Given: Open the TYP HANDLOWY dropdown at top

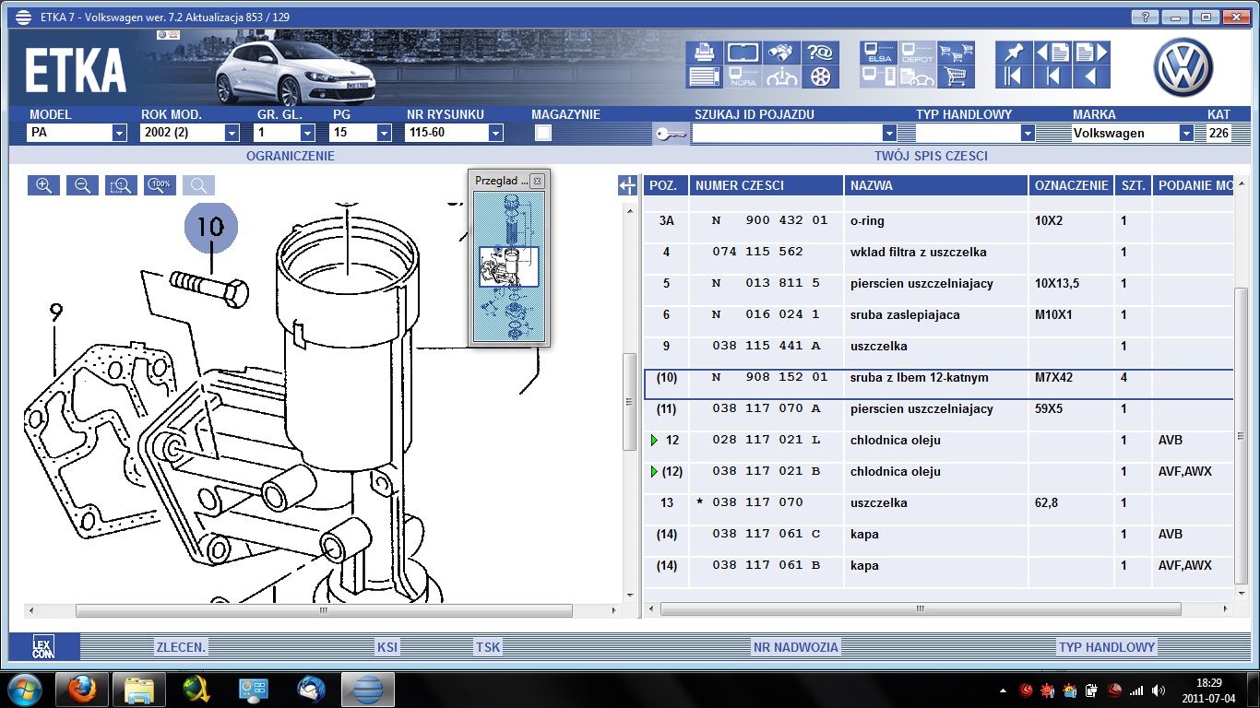Looking at the screenshot, I should pyautogui.click(x=1028, y=133).
